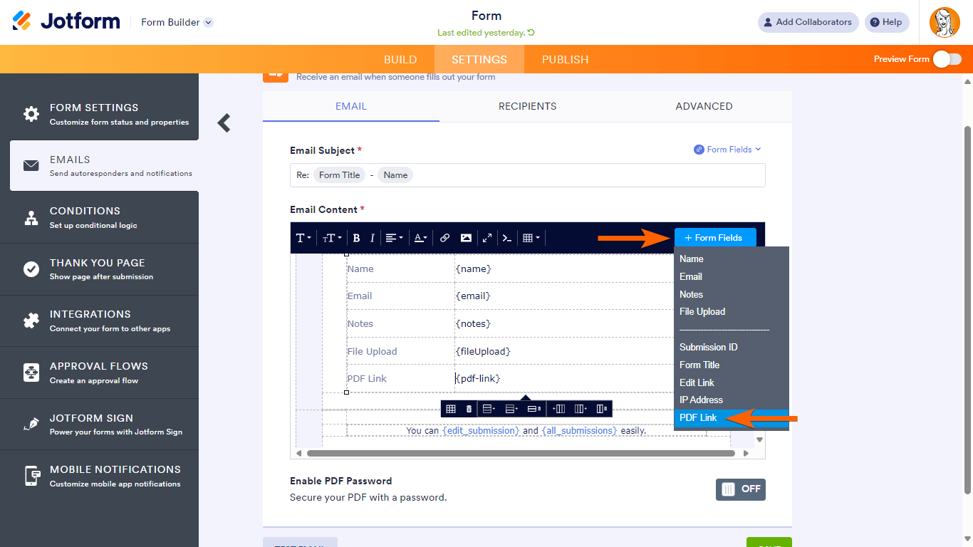The width and height of the screenshot is (973, 547).
Task: Choose IP Address from Form Fields list
Action: coord(732,400)
